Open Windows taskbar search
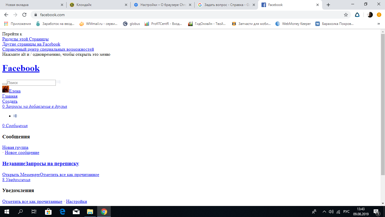Image resolution: width=385 pixels, height=217 pixels. tap(20, 211)
